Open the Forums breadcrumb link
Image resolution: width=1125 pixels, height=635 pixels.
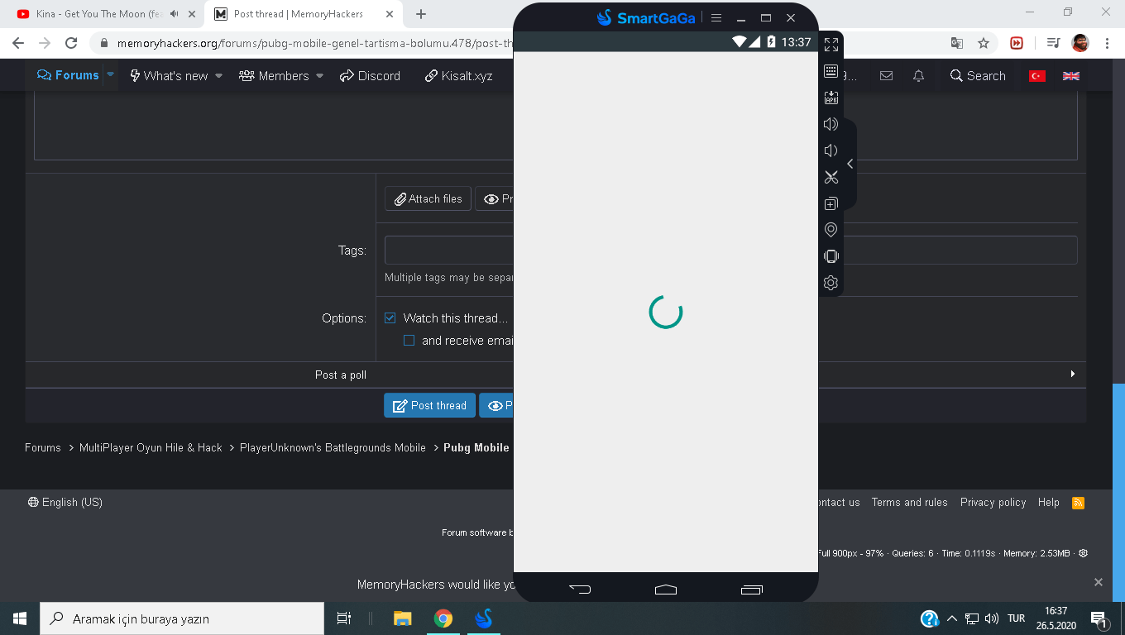43,447
